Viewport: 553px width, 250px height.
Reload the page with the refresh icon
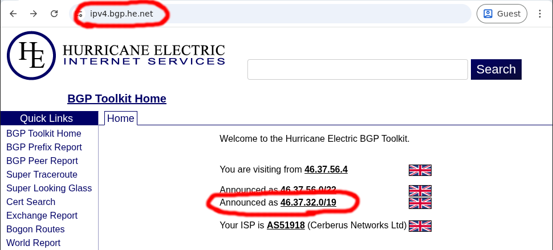(x=54, y=14)
